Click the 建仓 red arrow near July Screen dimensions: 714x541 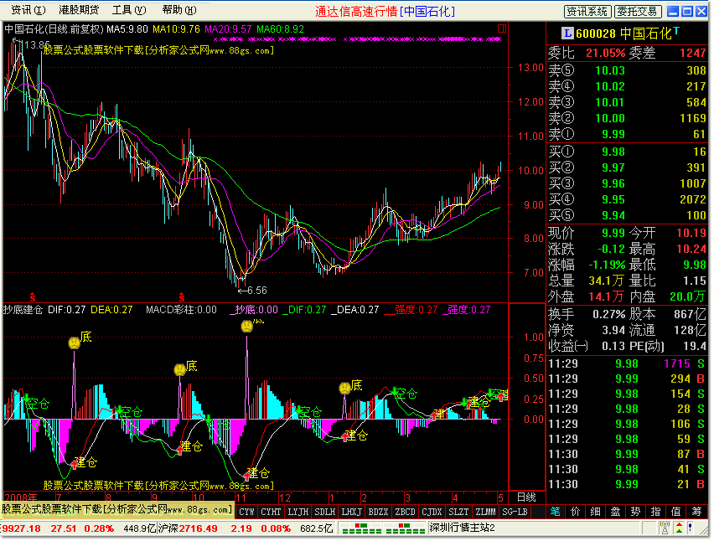coord(75,465)
